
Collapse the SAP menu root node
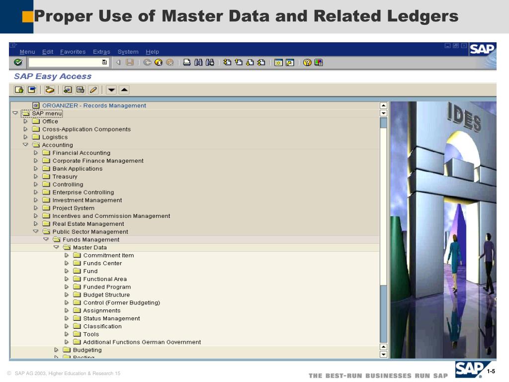(15, 113)
